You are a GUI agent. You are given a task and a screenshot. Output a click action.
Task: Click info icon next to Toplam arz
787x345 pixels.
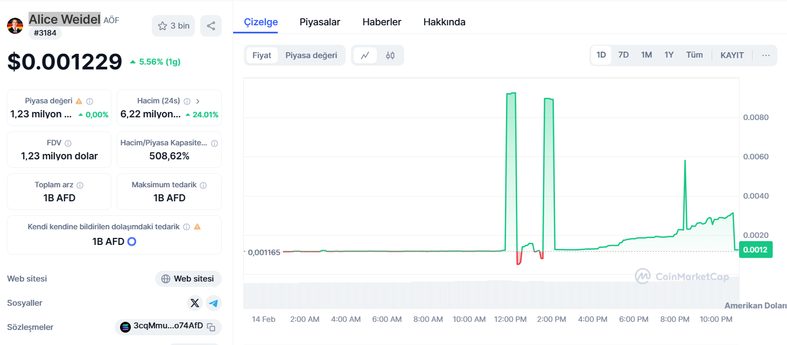click(80, 185)
